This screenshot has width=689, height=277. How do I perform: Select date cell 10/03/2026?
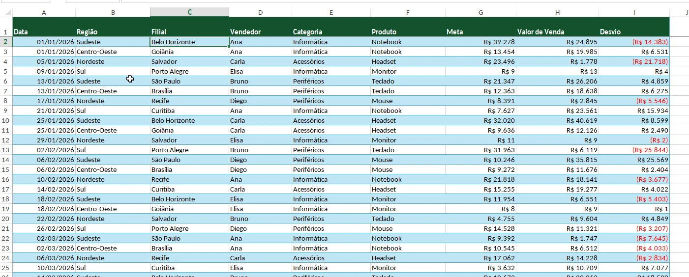tap(44, 268)
